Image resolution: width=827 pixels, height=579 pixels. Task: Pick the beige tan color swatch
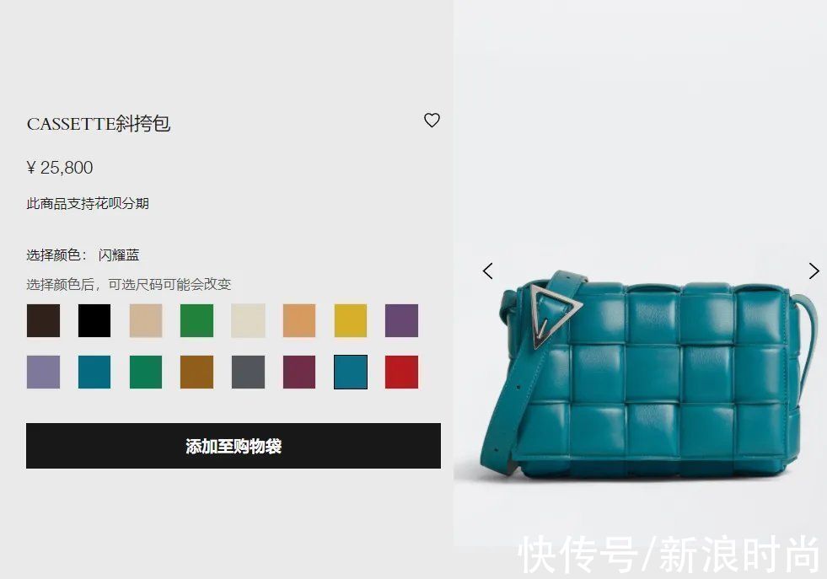(x=146, y=320)
